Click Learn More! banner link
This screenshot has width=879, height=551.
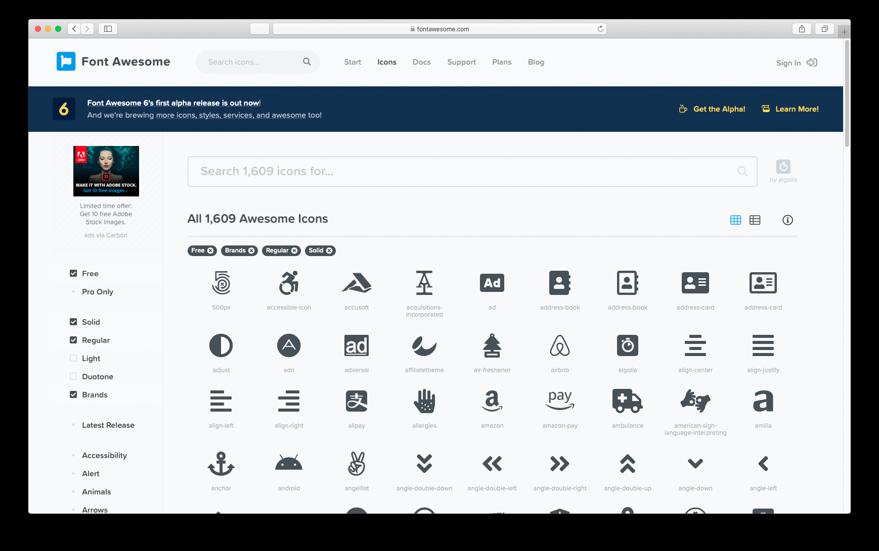click(790, 109)
